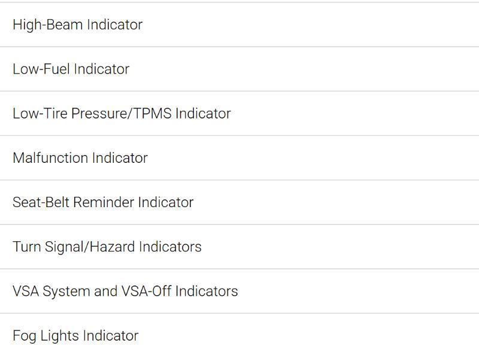Expand the High-Beam Indicator row
The height and width of the screenshot is (355, 479).
coord(77,25)
